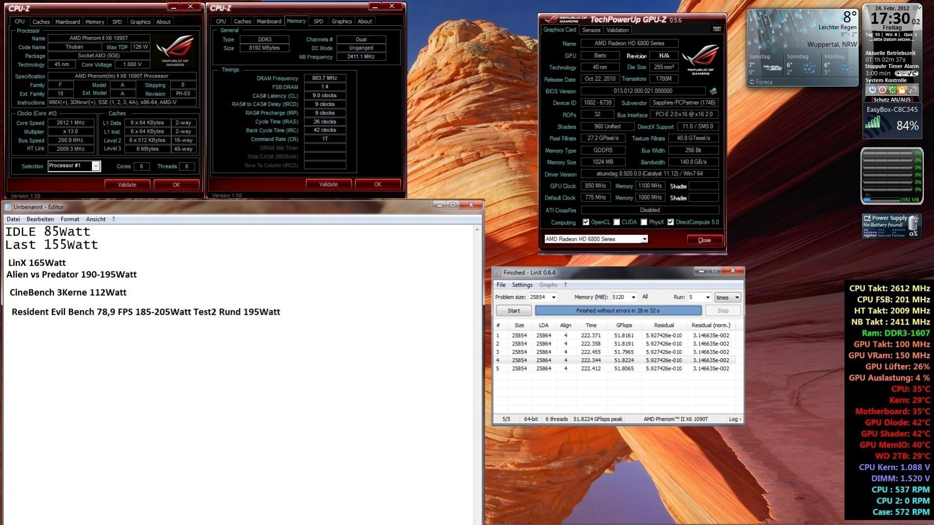Click the green standby icon in System Kontrolle

click(892, 90)
